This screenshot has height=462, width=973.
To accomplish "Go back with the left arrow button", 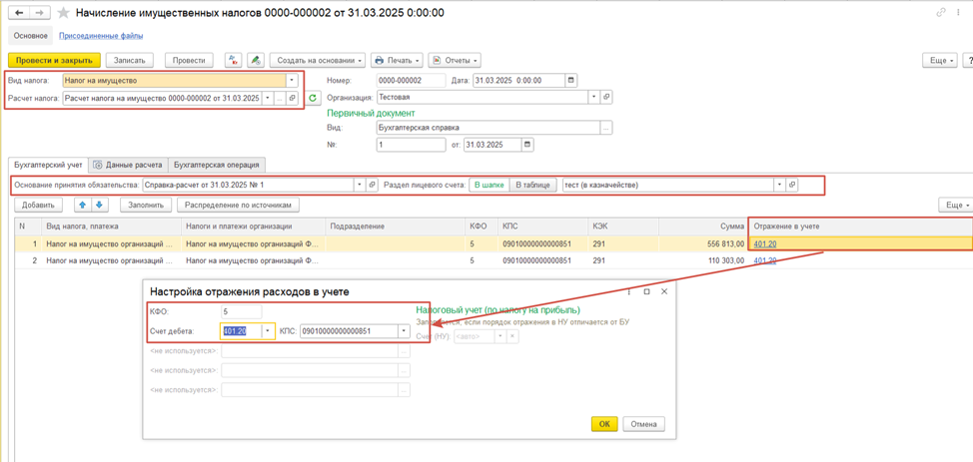I will click(x=19, y=13).
